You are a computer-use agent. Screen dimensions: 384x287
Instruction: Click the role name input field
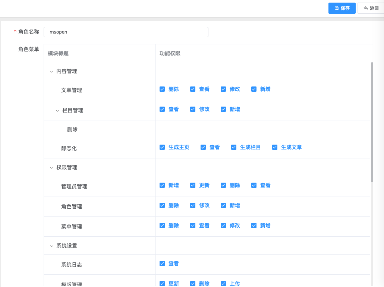(126, 32)
